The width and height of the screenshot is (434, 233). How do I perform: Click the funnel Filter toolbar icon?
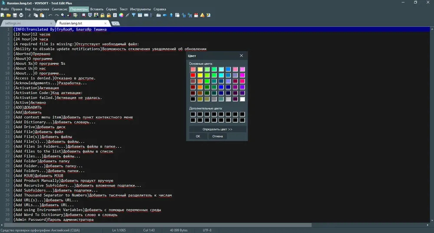pyautogui.click(x=134, y=15)
